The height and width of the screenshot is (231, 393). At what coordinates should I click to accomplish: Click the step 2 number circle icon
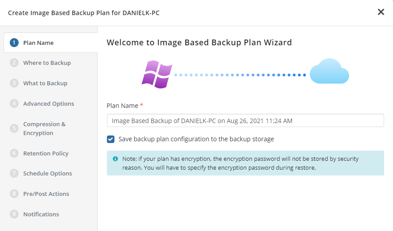click(x=14, y=63)
